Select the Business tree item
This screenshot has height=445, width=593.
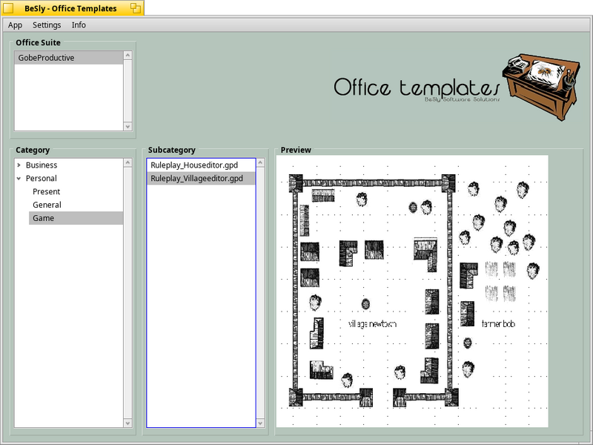coord(42,165)
